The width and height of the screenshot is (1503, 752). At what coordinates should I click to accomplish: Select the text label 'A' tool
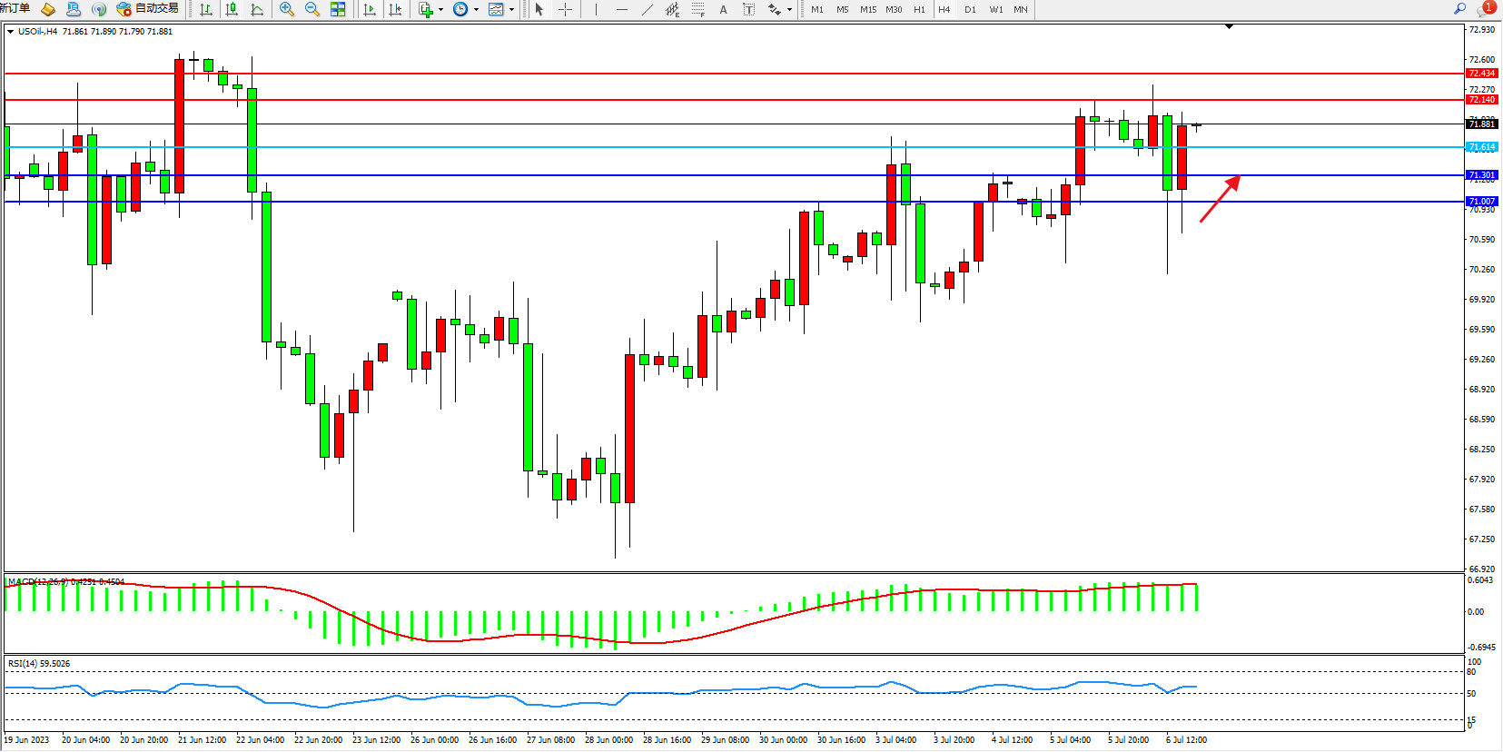point(723,9)
